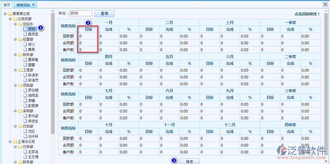
Task: Click the 查询 button
Action: (x=104, y=14)
